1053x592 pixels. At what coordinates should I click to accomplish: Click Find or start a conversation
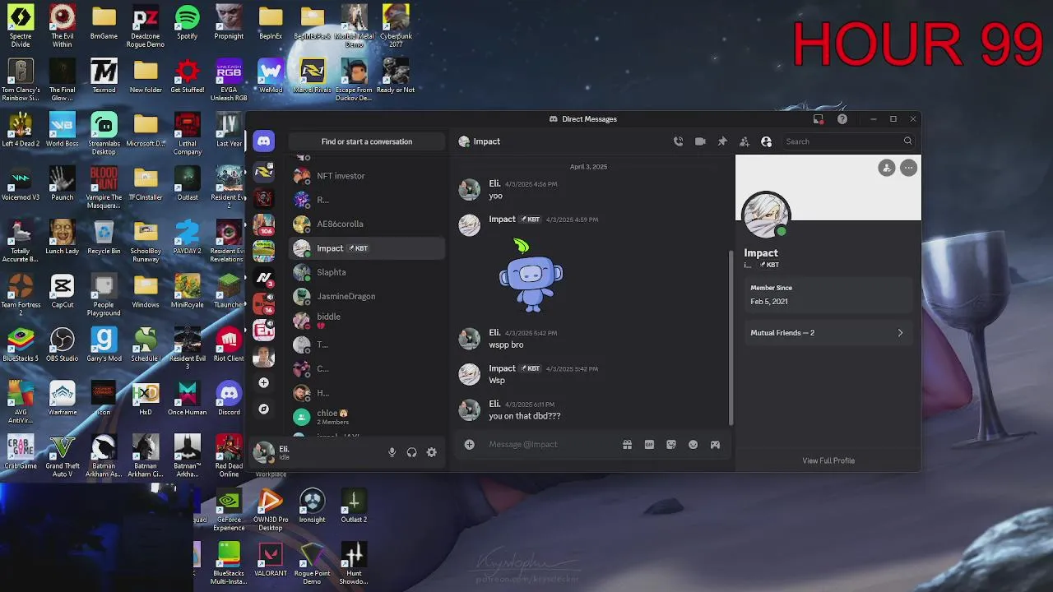[367, 141]
